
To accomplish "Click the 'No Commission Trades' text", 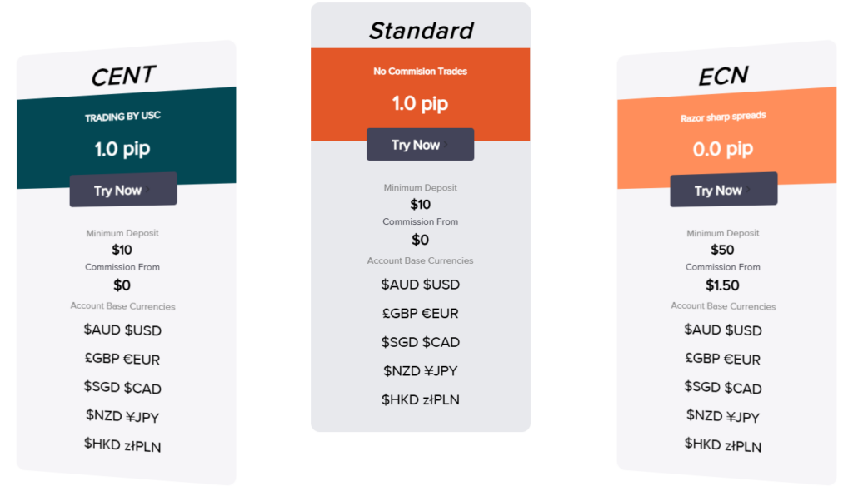I will point(420,72).
